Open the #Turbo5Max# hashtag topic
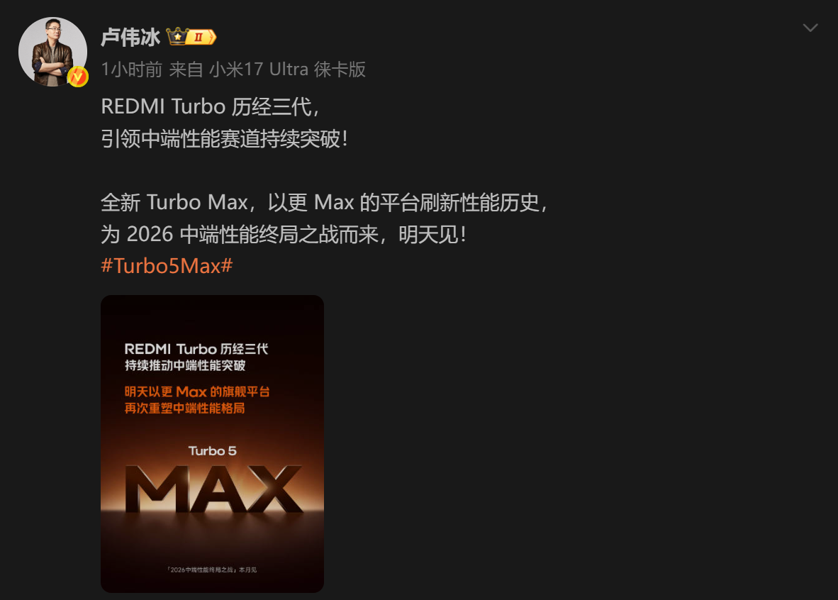The height and width of the screenshot is (600, 838). [x=167, y=266]
